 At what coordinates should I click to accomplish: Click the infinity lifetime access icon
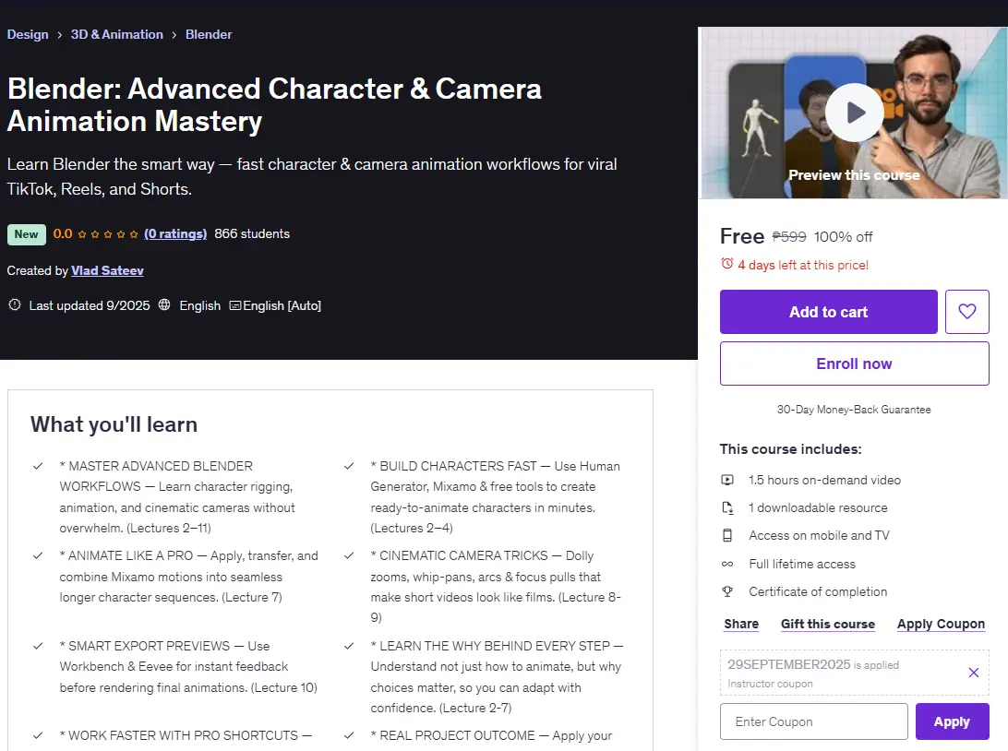(x=727, y=564)
